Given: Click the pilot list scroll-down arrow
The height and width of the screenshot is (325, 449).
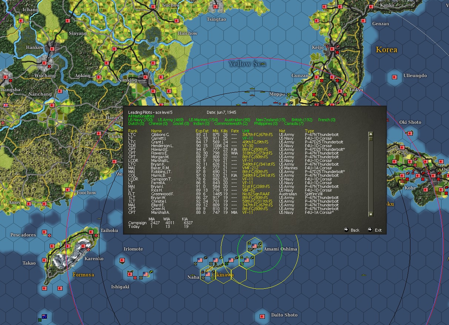Looking at the screenshot, I should click(370, 214).
